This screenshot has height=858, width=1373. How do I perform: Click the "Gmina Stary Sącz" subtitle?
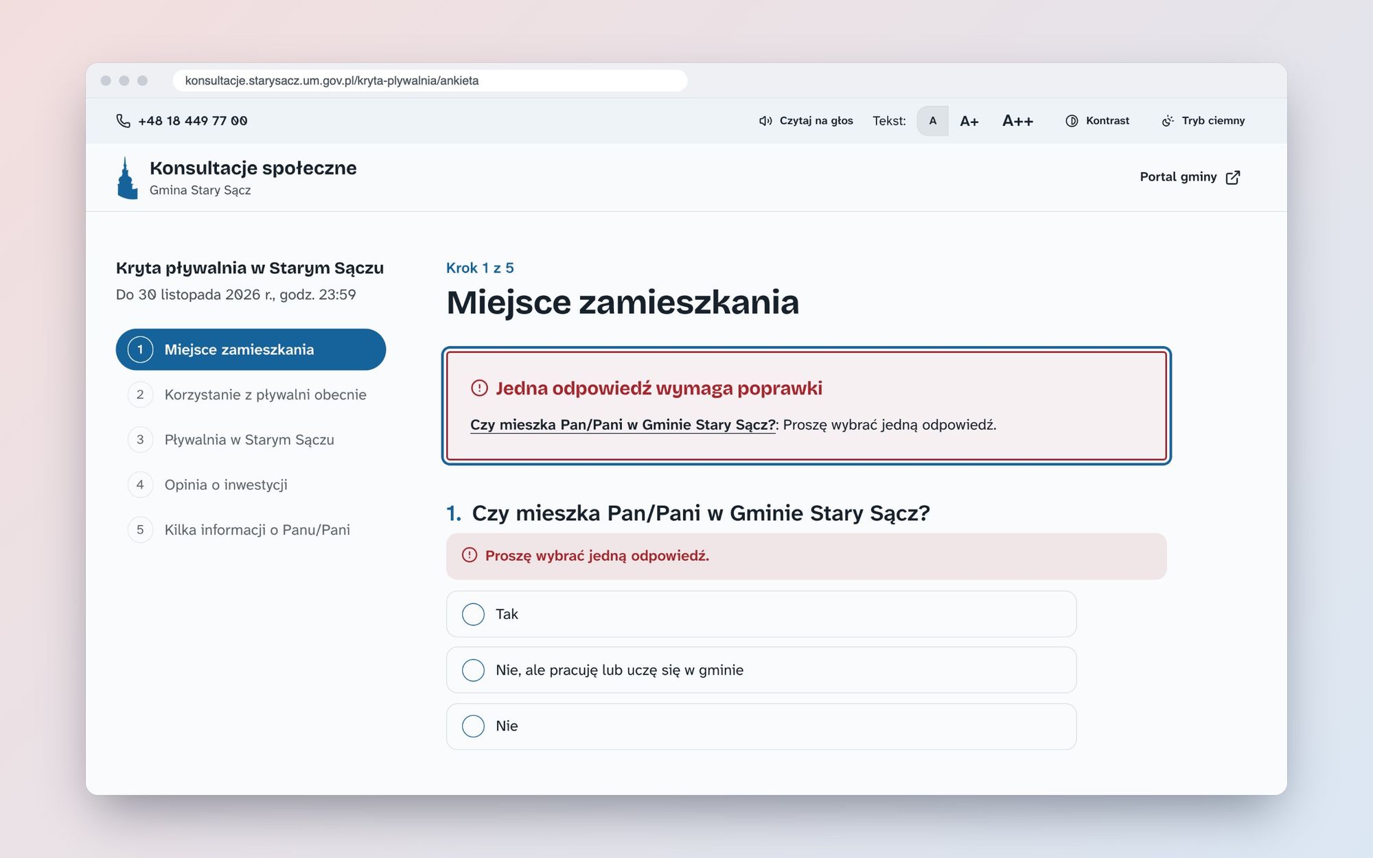(x=200, y=190)
